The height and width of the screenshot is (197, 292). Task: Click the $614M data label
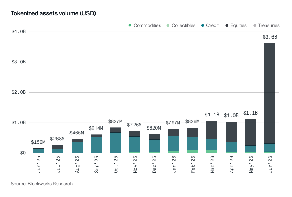click(96, 128)
